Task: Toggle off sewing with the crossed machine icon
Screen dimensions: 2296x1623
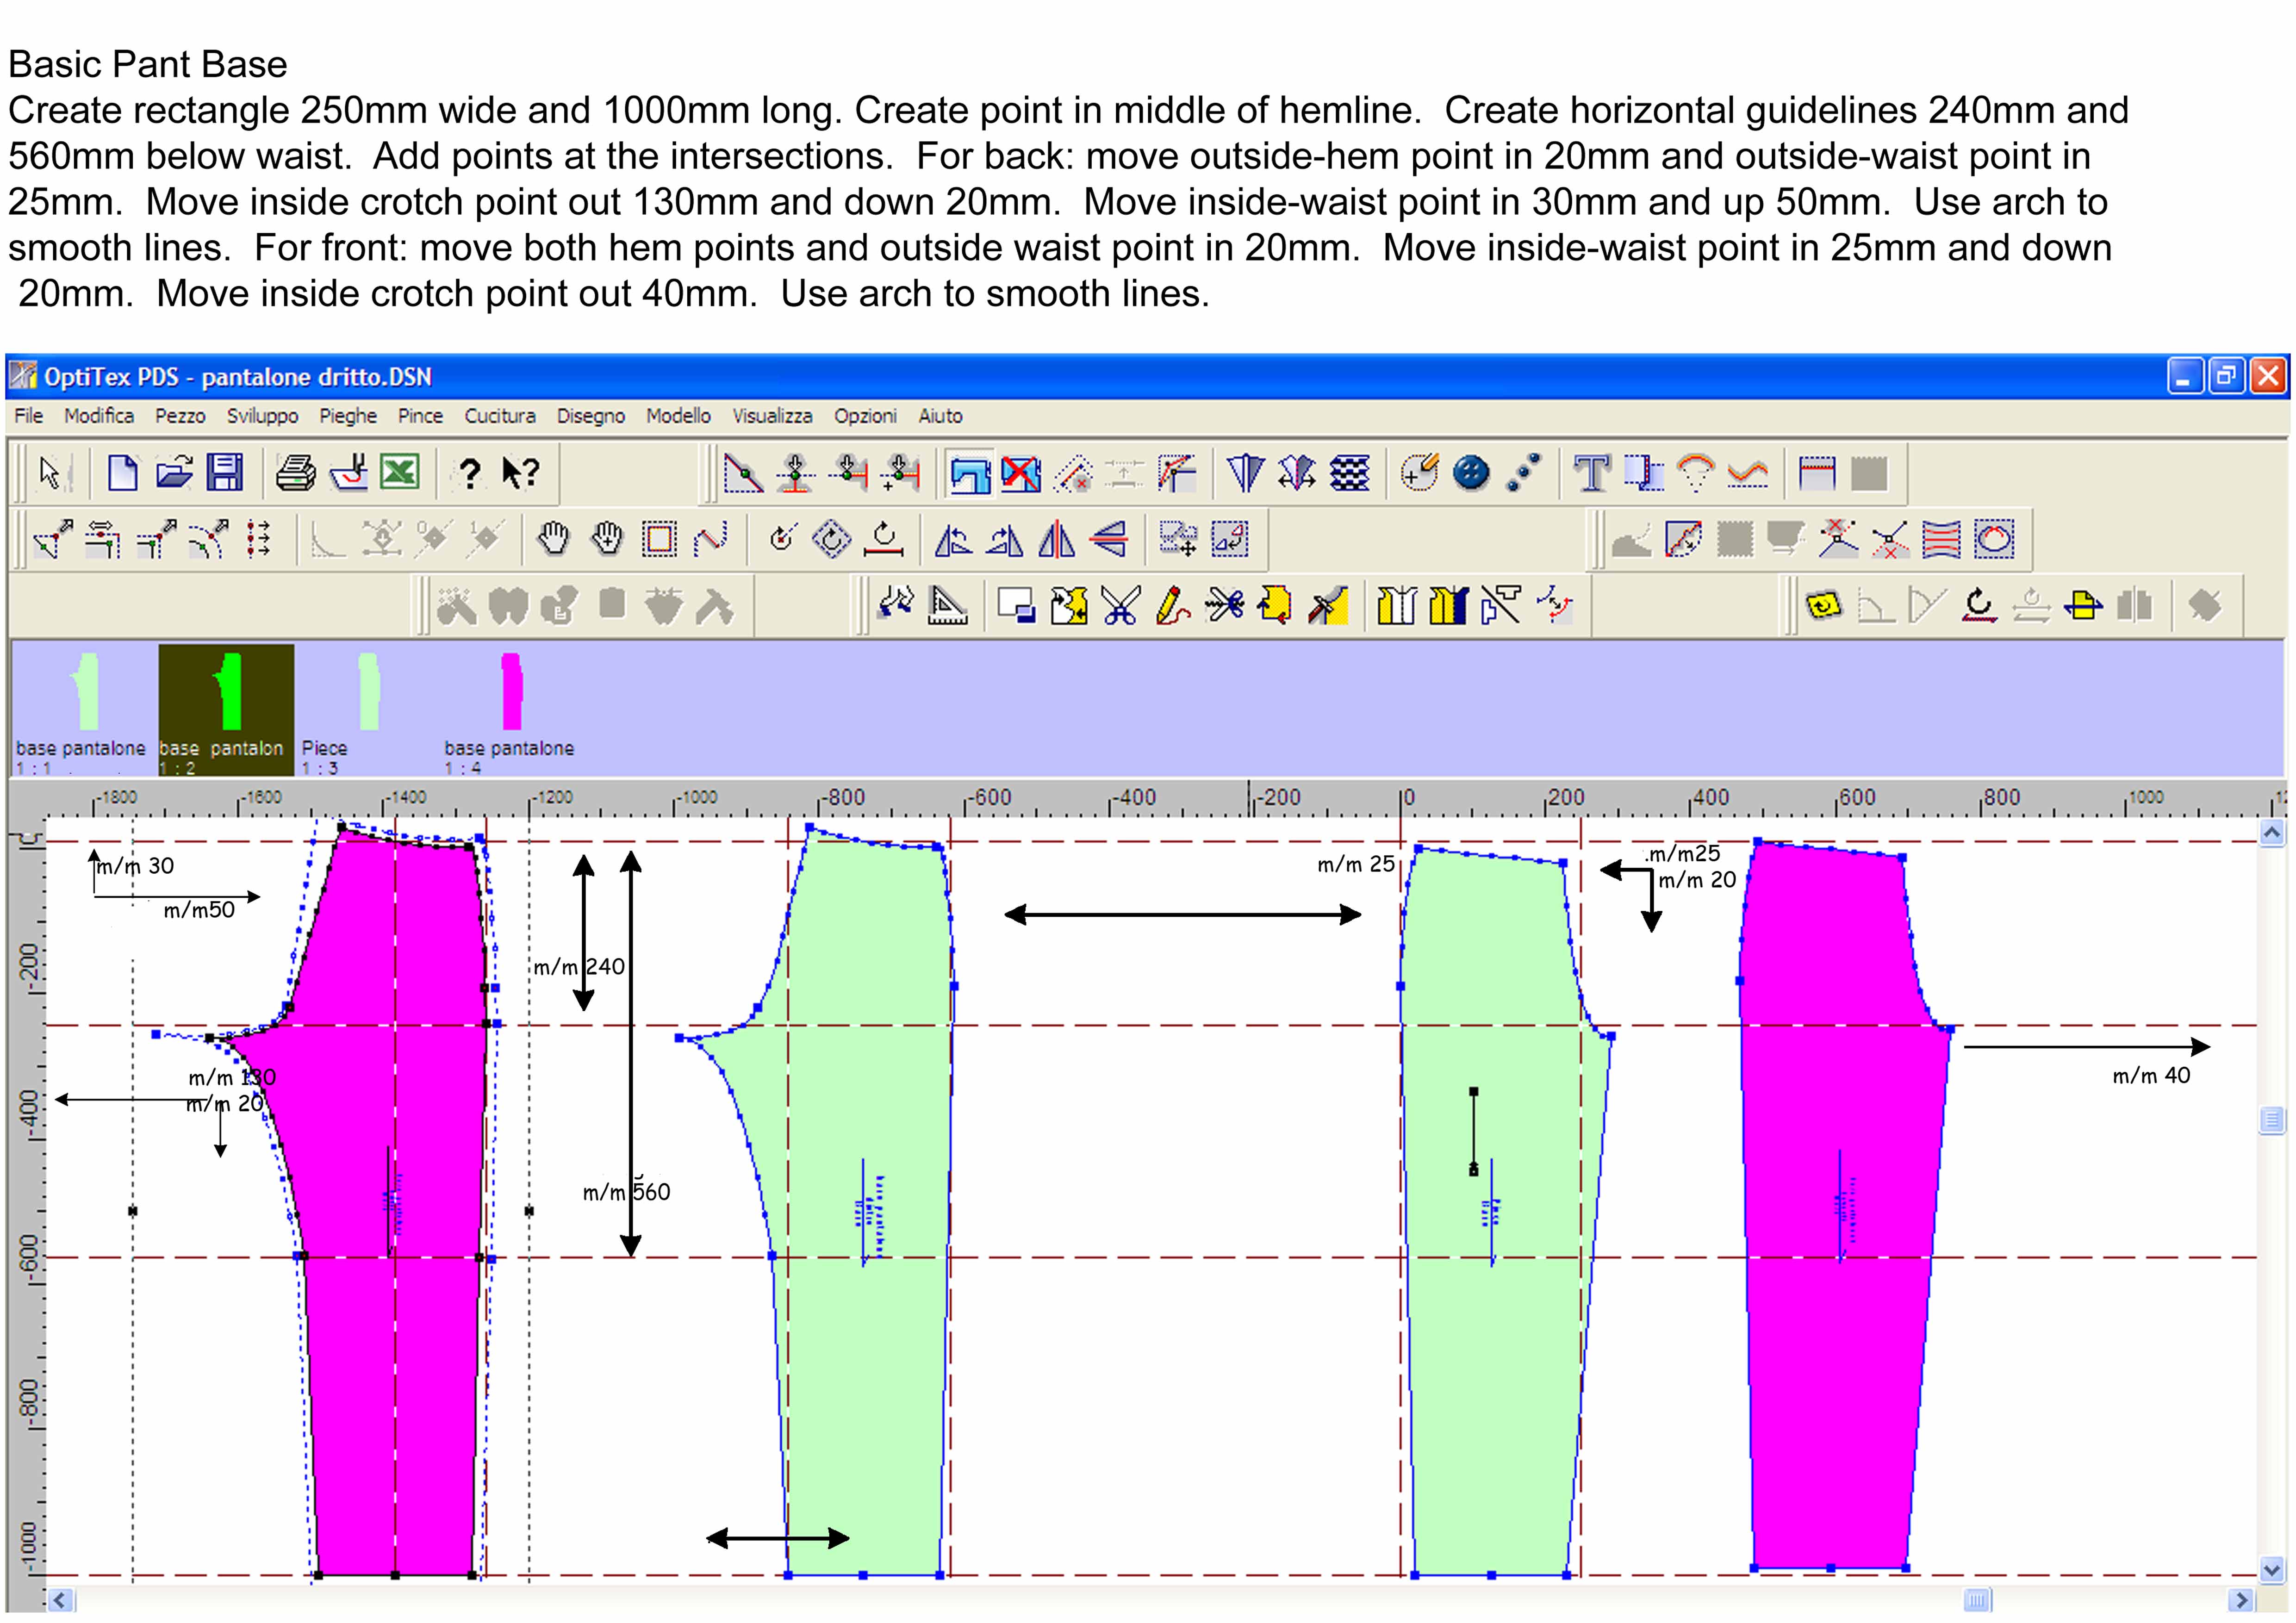Action: tap(1020, 472)
